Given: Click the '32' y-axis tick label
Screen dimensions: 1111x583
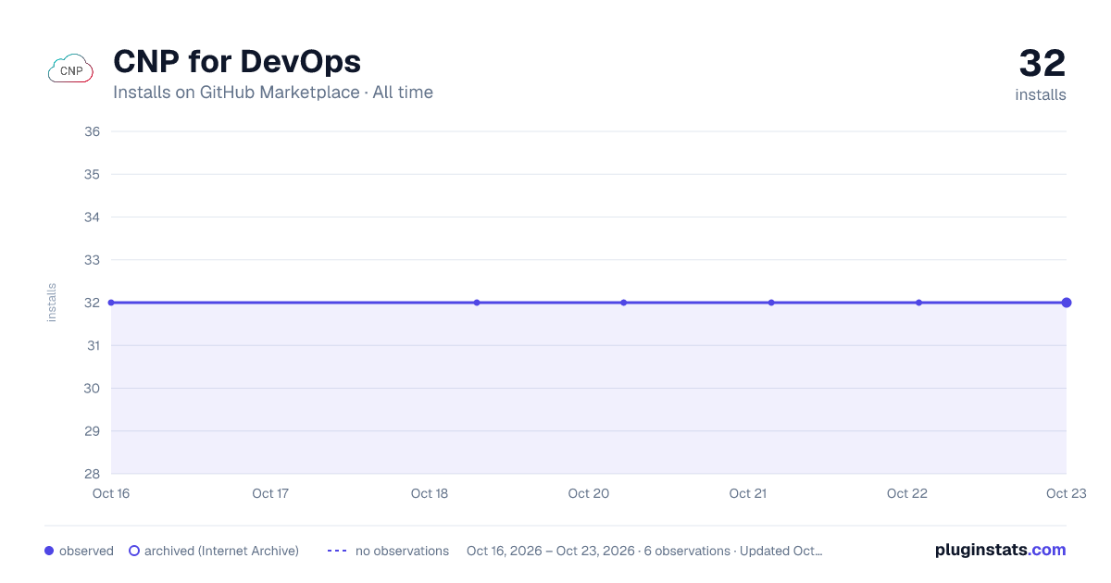Looking at the screenshot, I should 93,303.
